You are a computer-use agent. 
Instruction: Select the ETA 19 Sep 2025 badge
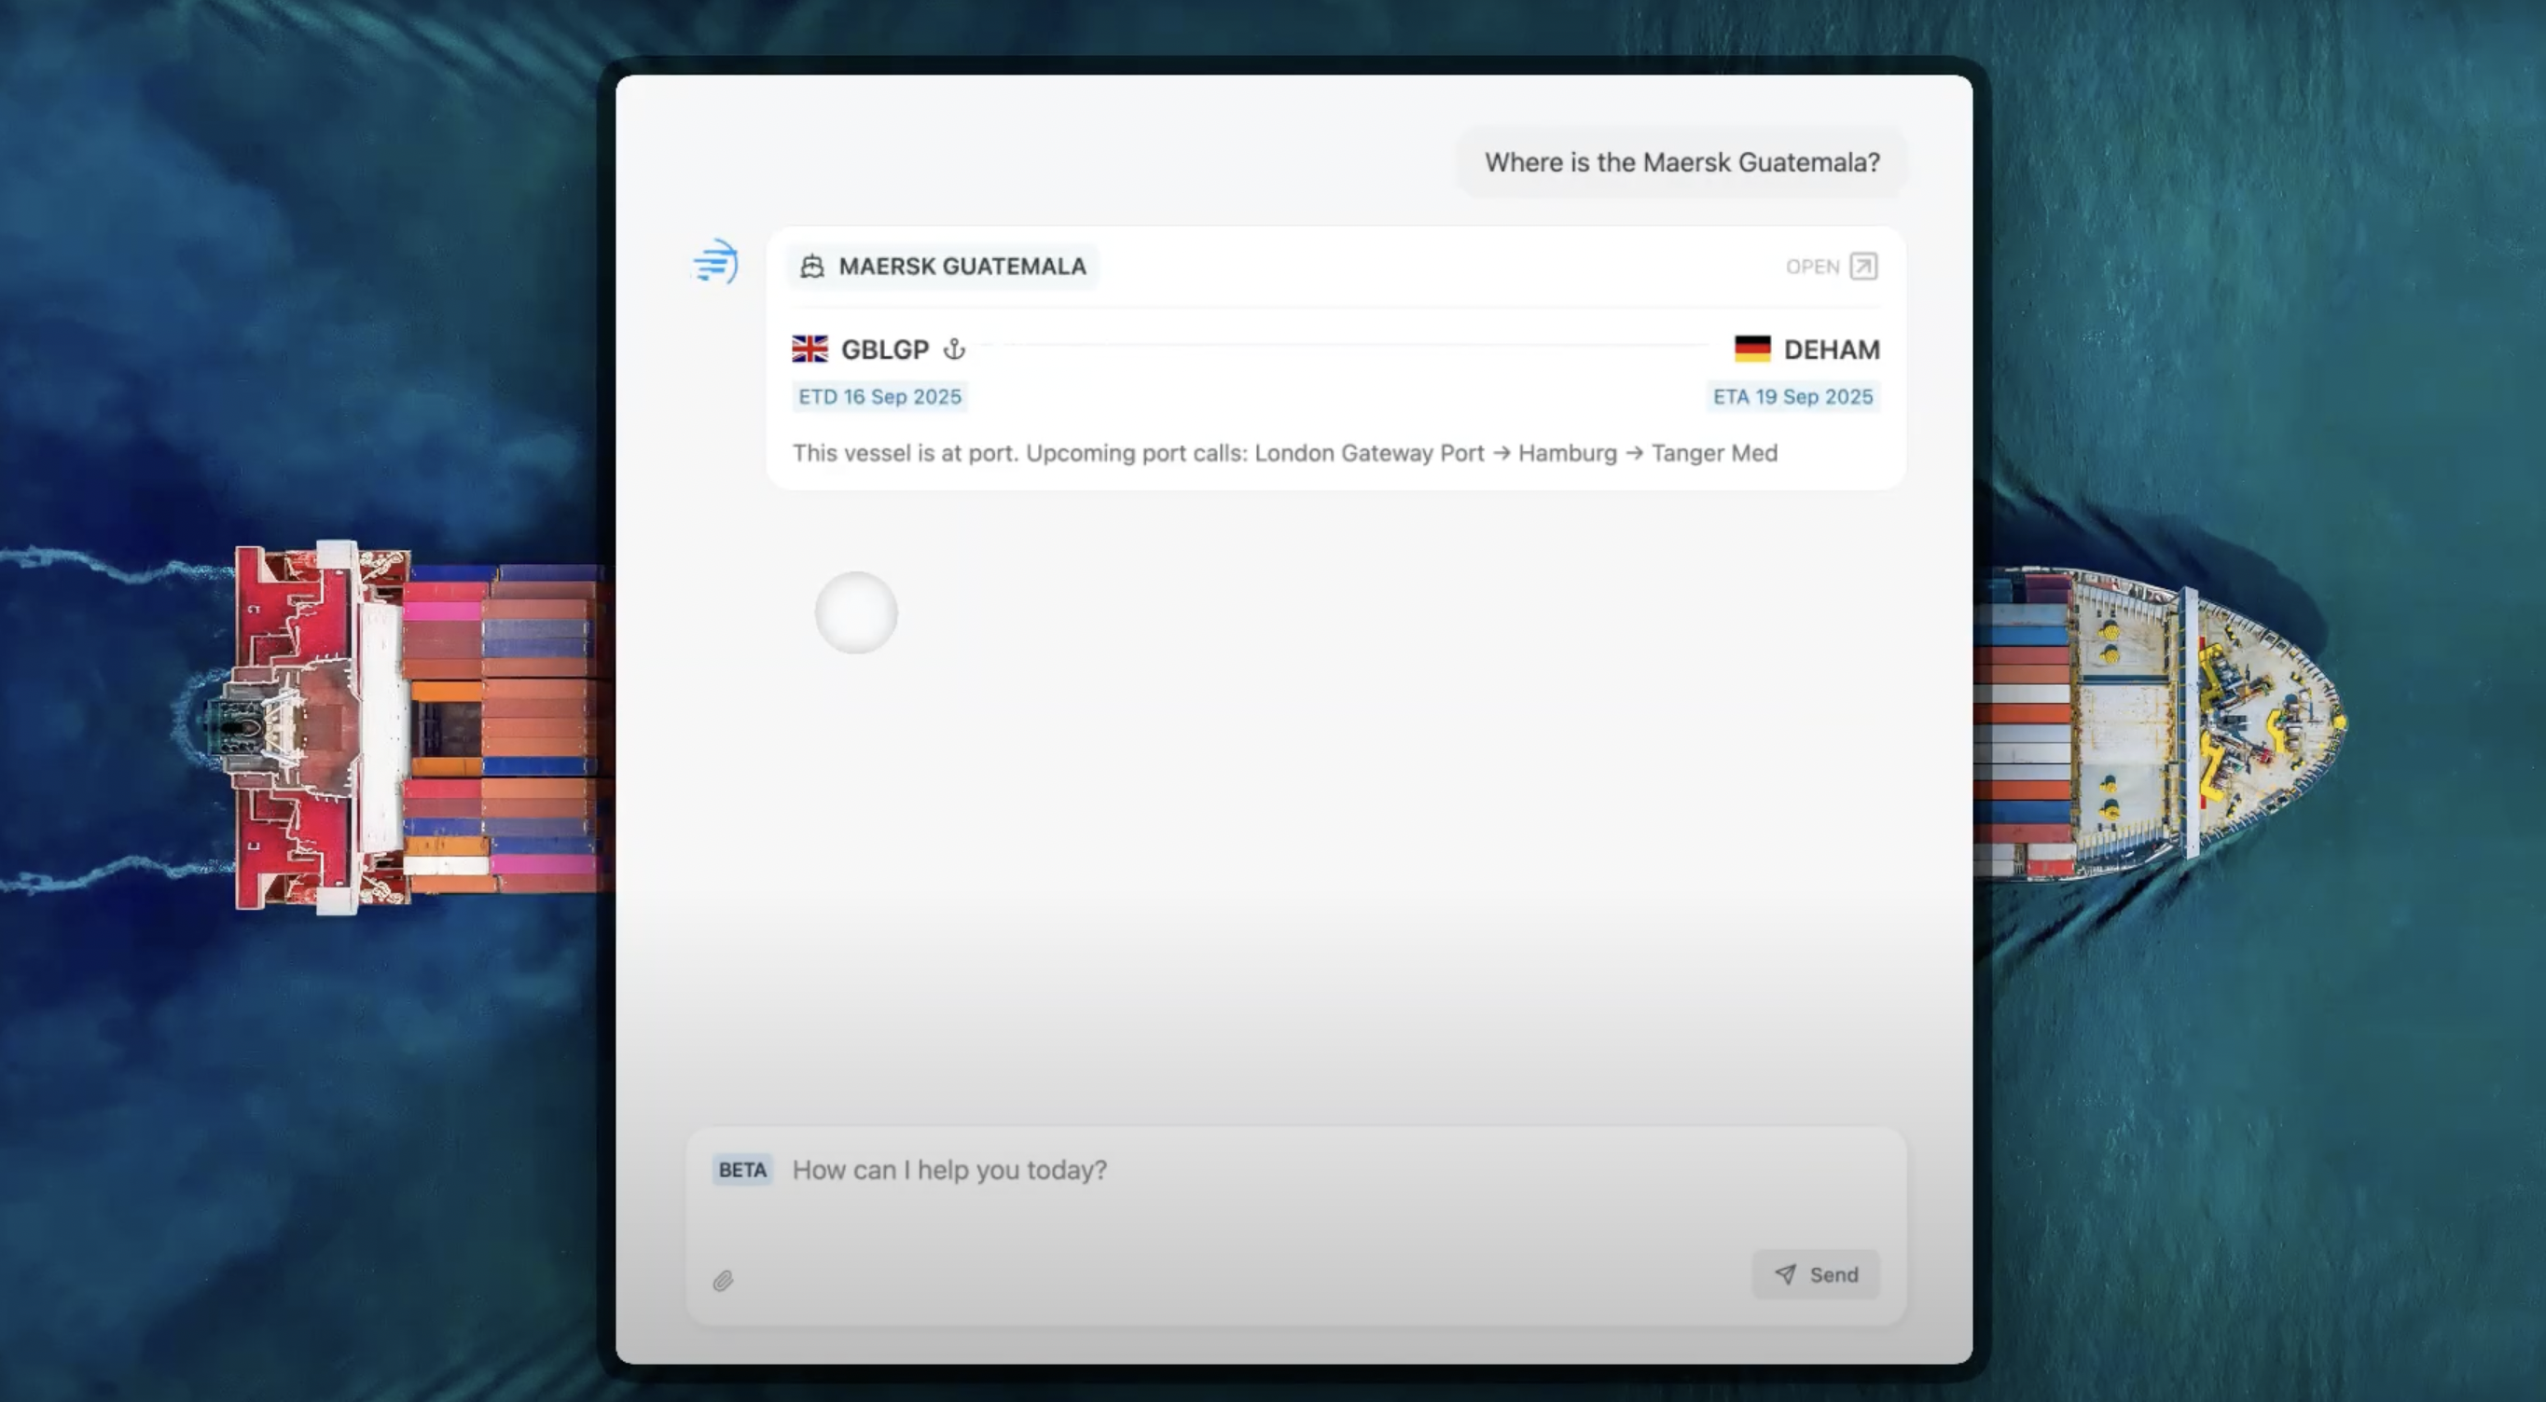1792,396
